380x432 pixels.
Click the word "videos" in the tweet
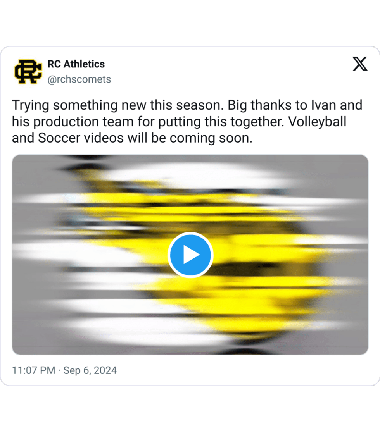(x=104, y=138)
